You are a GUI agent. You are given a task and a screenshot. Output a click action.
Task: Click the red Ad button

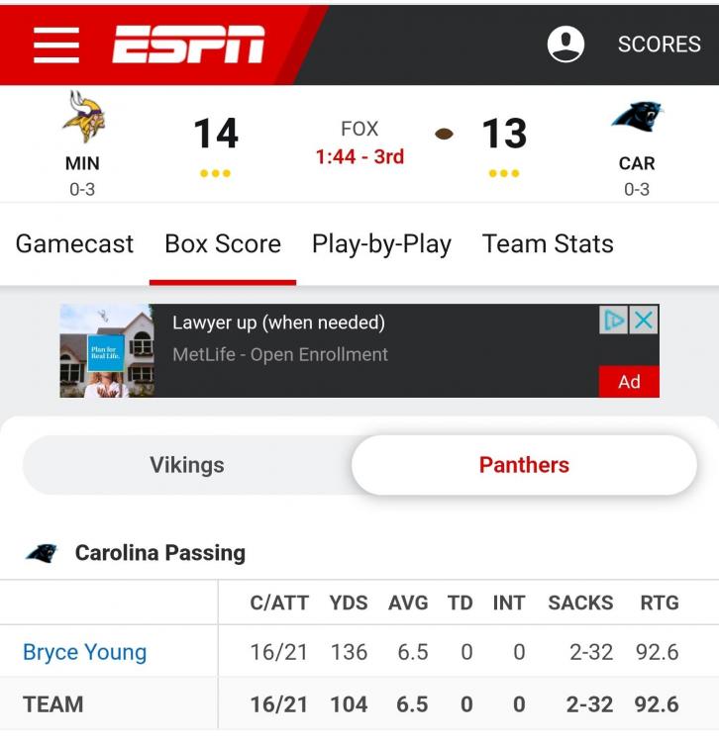point(629,382)
